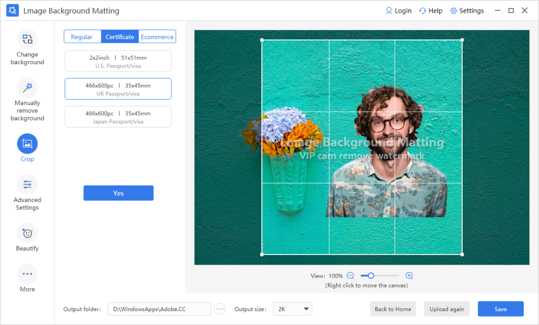This screenshot has height=325, width=539.
Task: Choose UK Passport/visa size preset
Action: click(118, 89)
